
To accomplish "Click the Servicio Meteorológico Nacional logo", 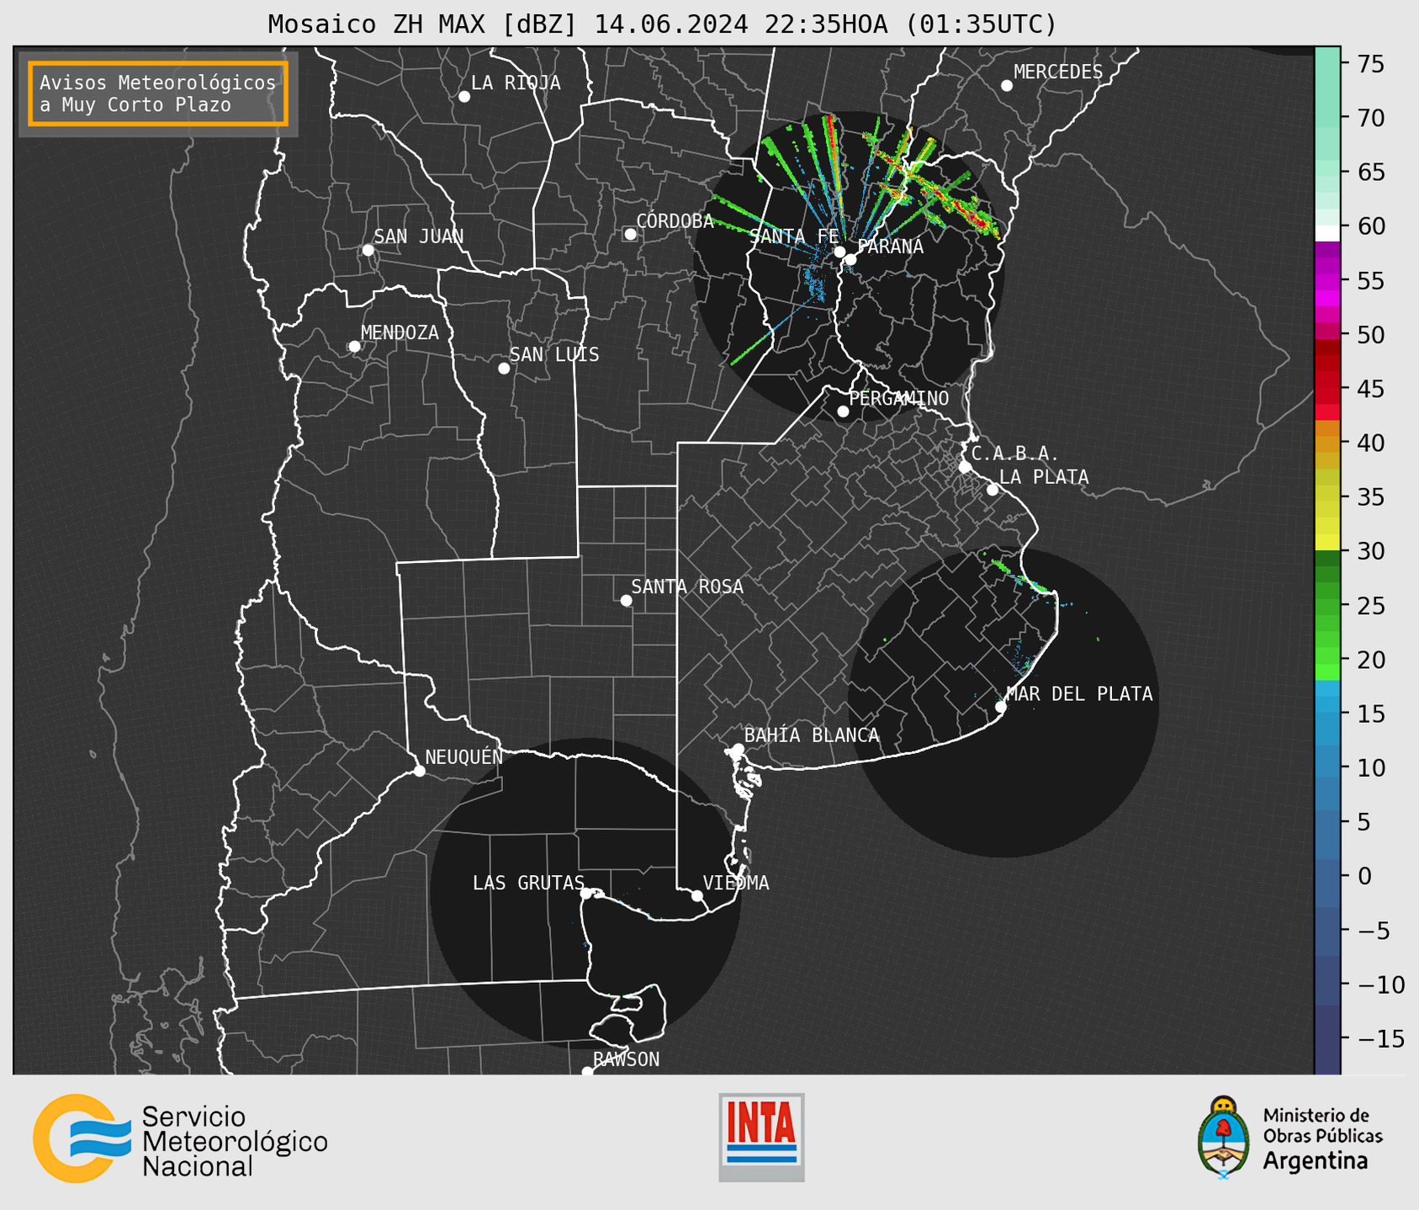I will [180, 1138].
